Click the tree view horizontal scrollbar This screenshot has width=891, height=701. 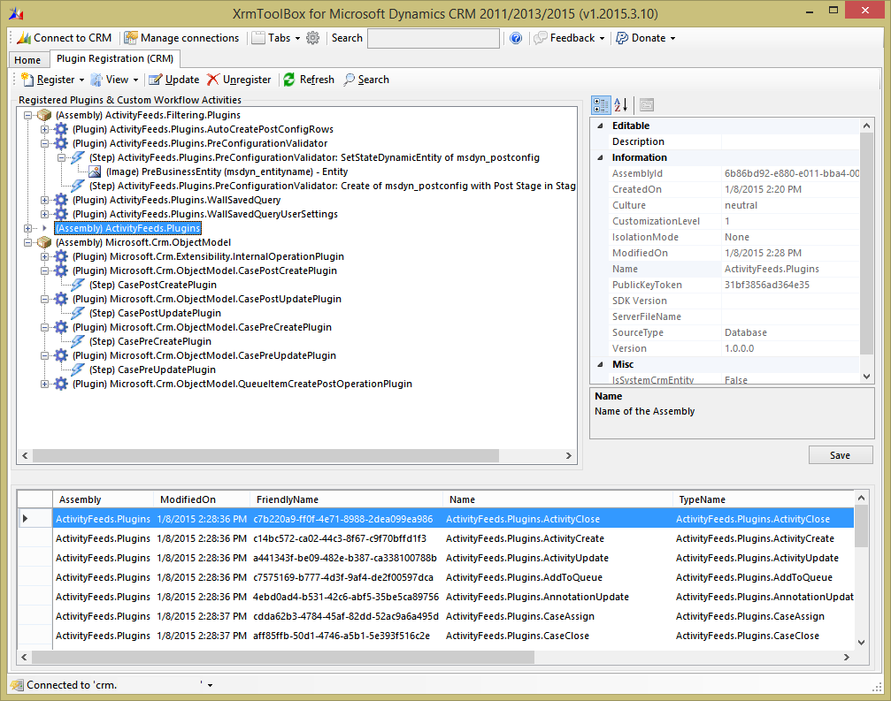(266, 456)
